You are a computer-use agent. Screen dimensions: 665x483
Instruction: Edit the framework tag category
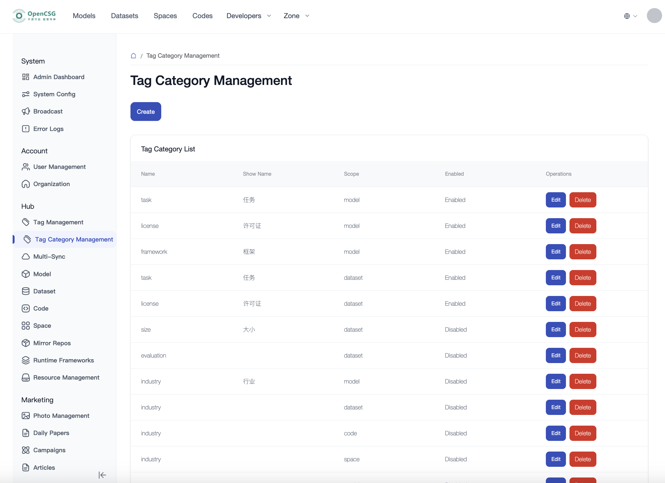pyautogui.click(x=556, y=252)
